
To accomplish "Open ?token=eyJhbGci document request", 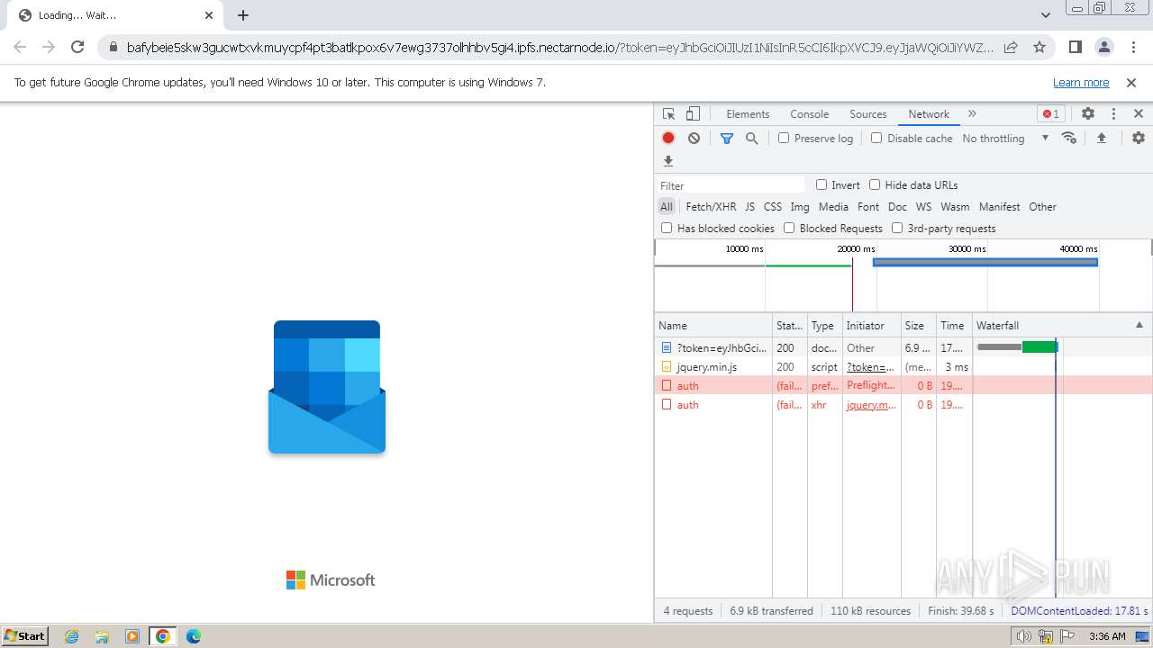I will pyautogui.click(x=903, y=347).
